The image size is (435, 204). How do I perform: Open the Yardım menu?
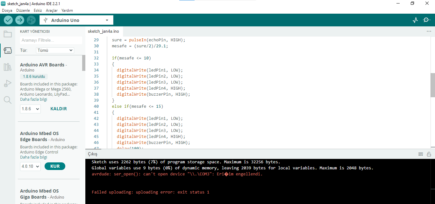[67, 10]
